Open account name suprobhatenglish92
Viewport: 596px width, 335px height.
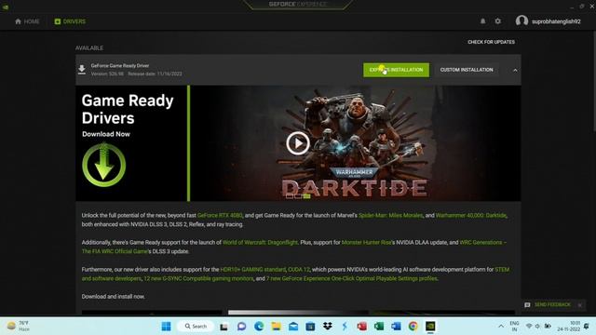pos(556,21)
